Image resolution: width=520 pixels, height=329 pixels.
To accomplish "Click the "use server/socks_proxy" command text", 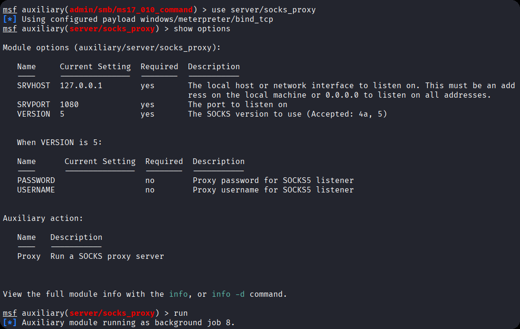I will pos(264,10).
